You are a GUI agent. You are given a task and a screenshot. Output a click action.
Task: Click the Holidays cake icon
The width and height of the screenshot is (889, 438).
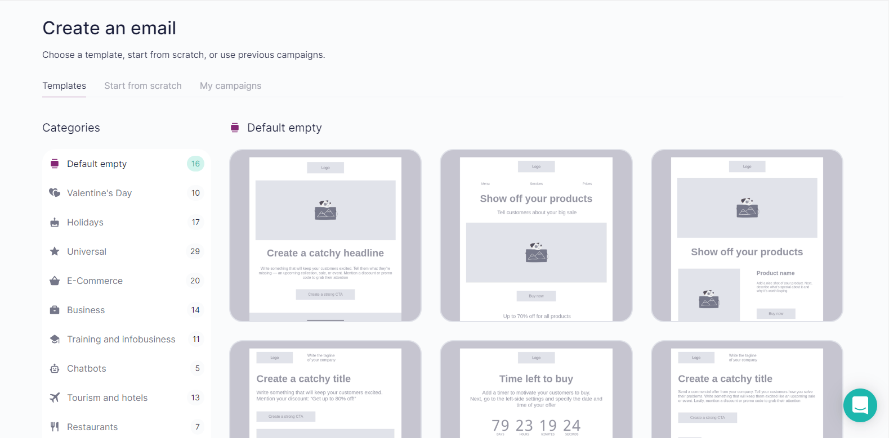click(x=55, y=222)
